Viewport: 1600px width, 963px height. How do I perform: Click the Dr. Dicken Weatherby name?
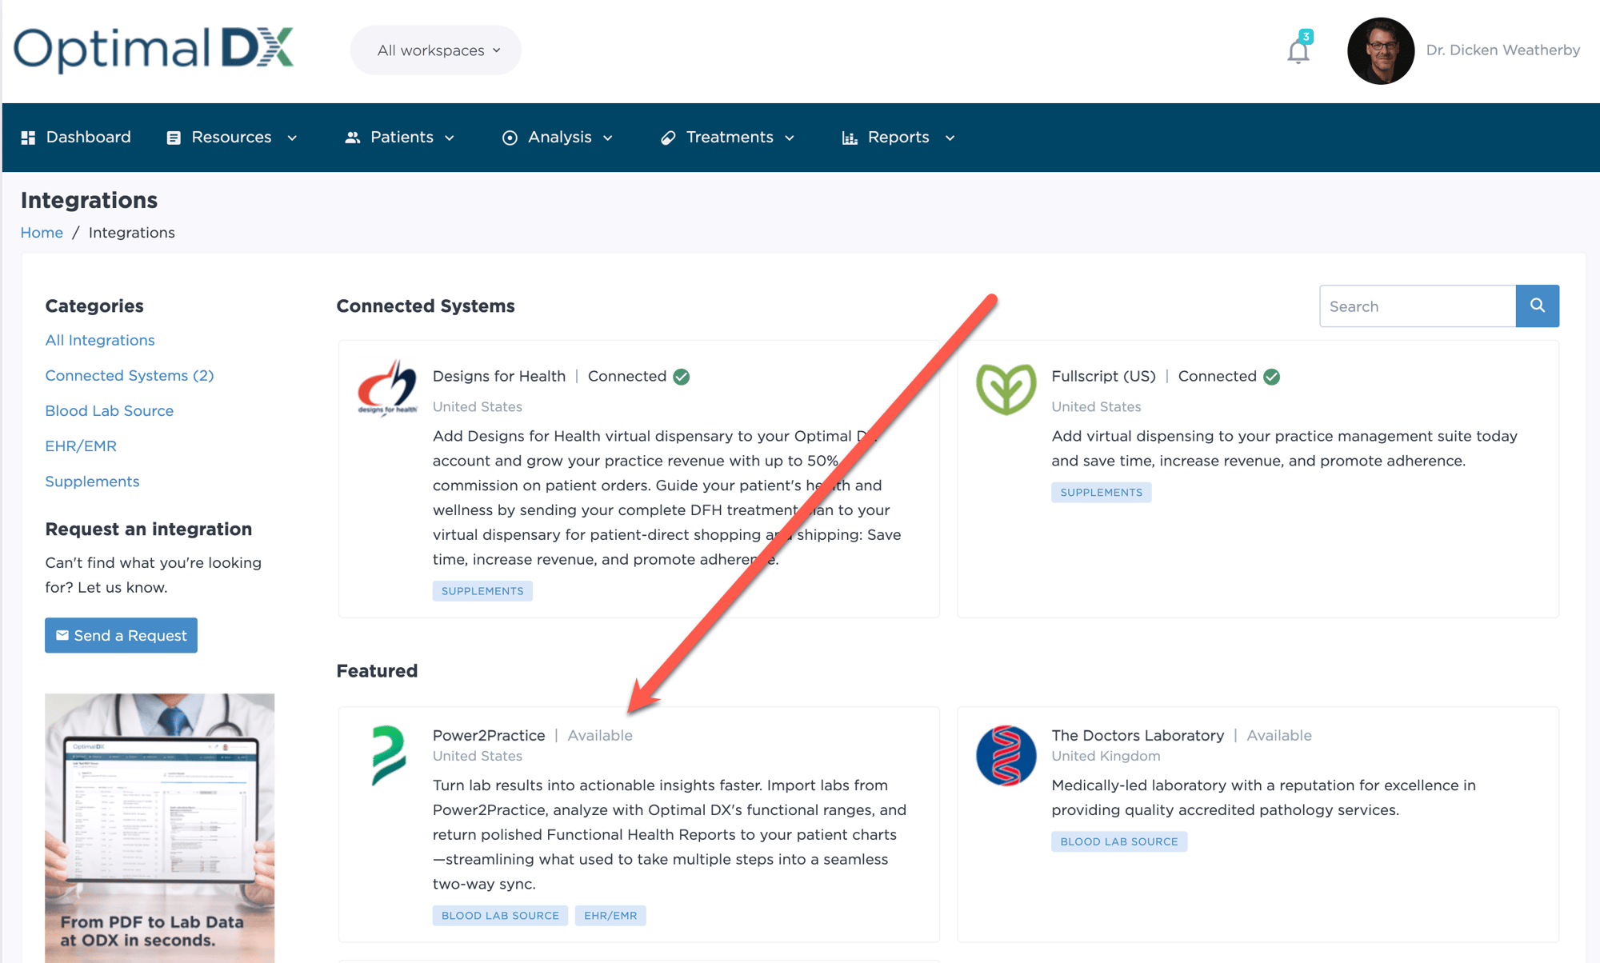click(x=1502, y=50)
